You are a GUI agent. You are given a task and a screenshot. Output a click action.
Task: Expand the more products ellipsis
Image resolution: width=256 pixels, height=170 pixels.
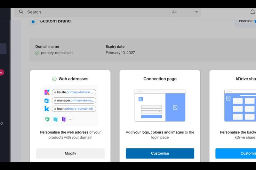[x=71, y=119]
